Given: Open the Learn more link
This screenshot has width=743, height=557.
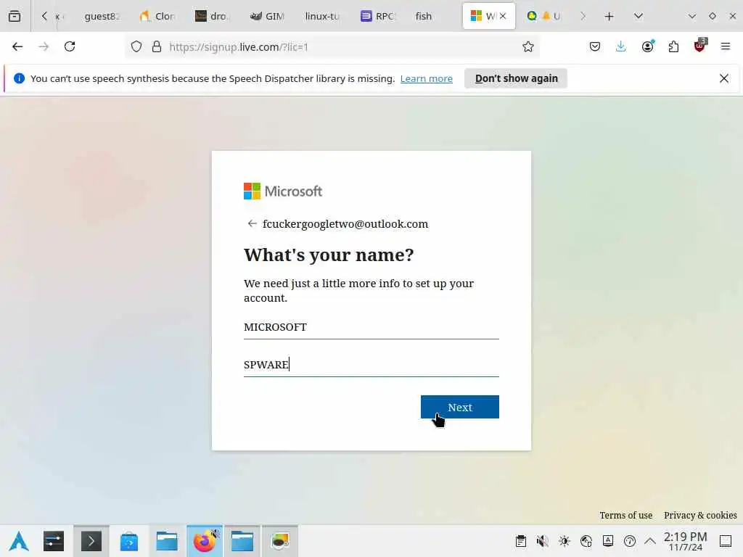Looking at the screenshot, I should [x=426, y=78].
